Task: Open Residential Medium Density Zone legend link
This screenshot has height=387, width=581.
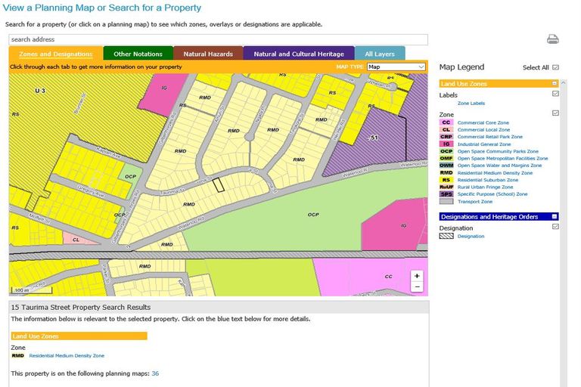Action: point(495,172)
